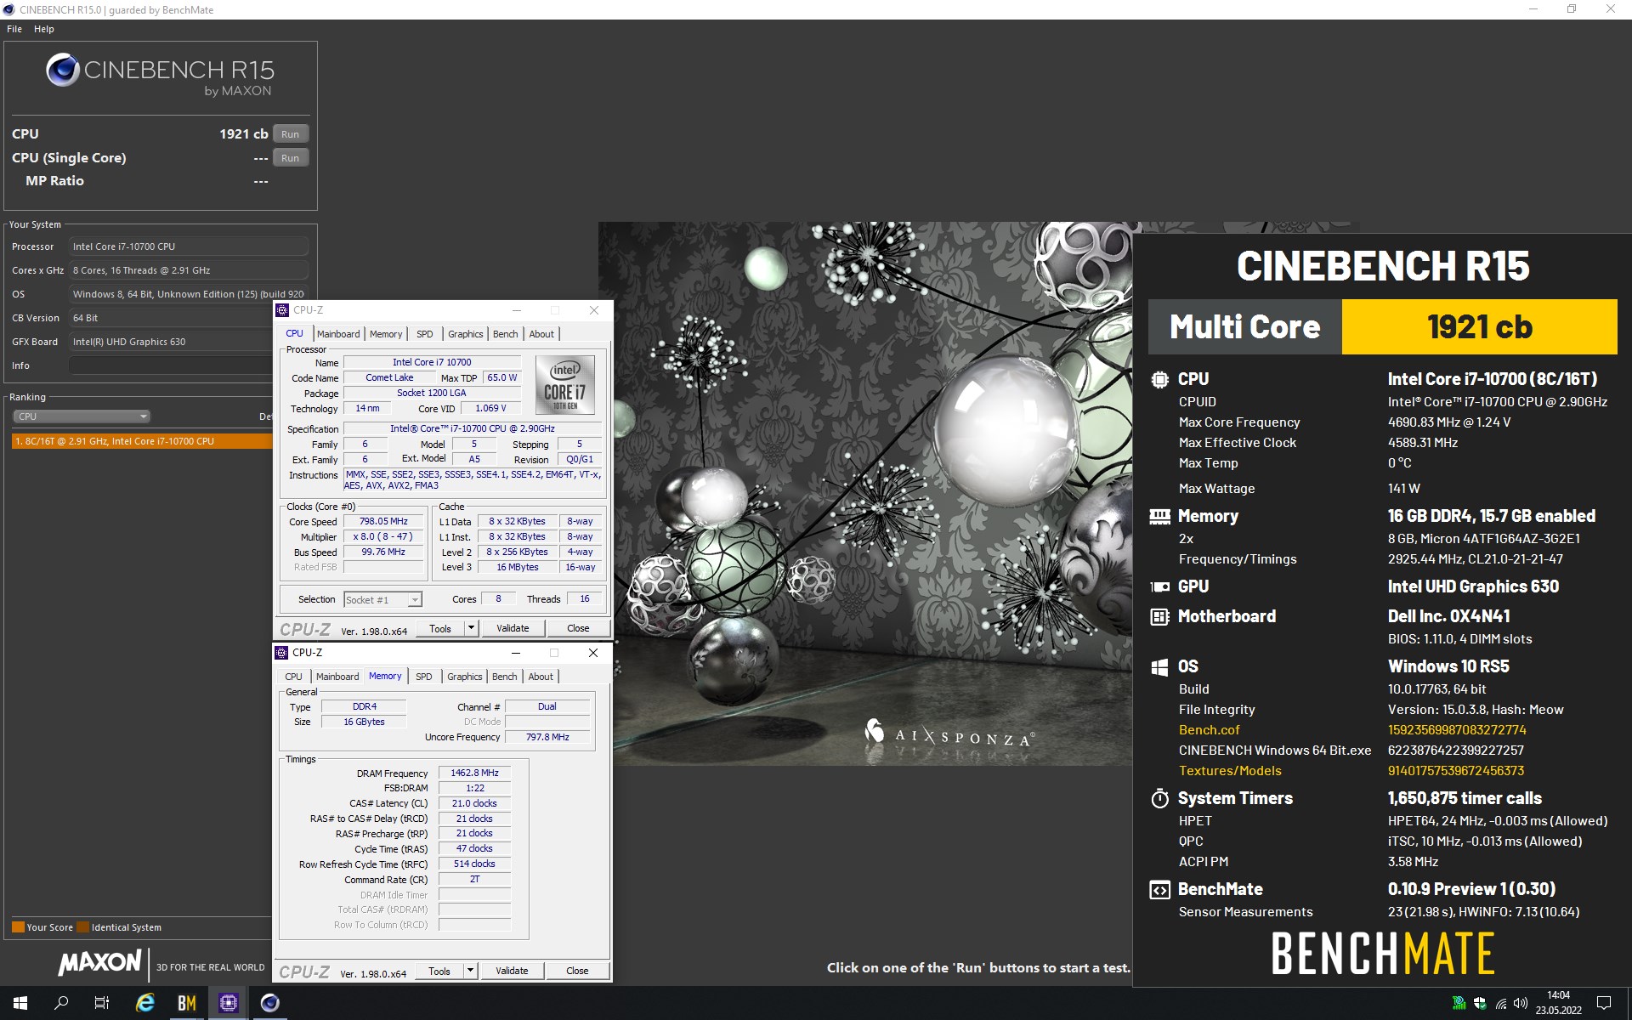Viewport: 1632px width, 1020px height.
Task: Run the CPU multi-core test
Action: click(x=291, y=134)
